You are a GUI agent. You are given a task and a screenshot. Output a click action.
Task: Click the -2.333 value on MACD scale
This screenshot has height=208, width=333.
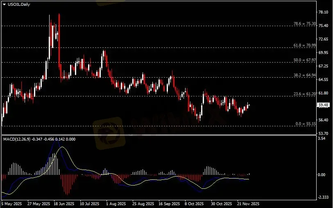[x=323, y=197]
